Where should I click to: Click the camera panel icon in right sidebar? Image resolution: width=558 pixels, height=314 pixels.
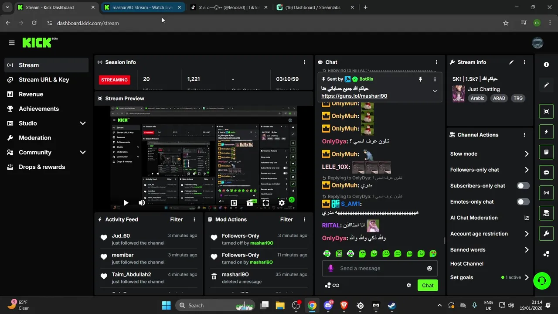pos(546,213)
